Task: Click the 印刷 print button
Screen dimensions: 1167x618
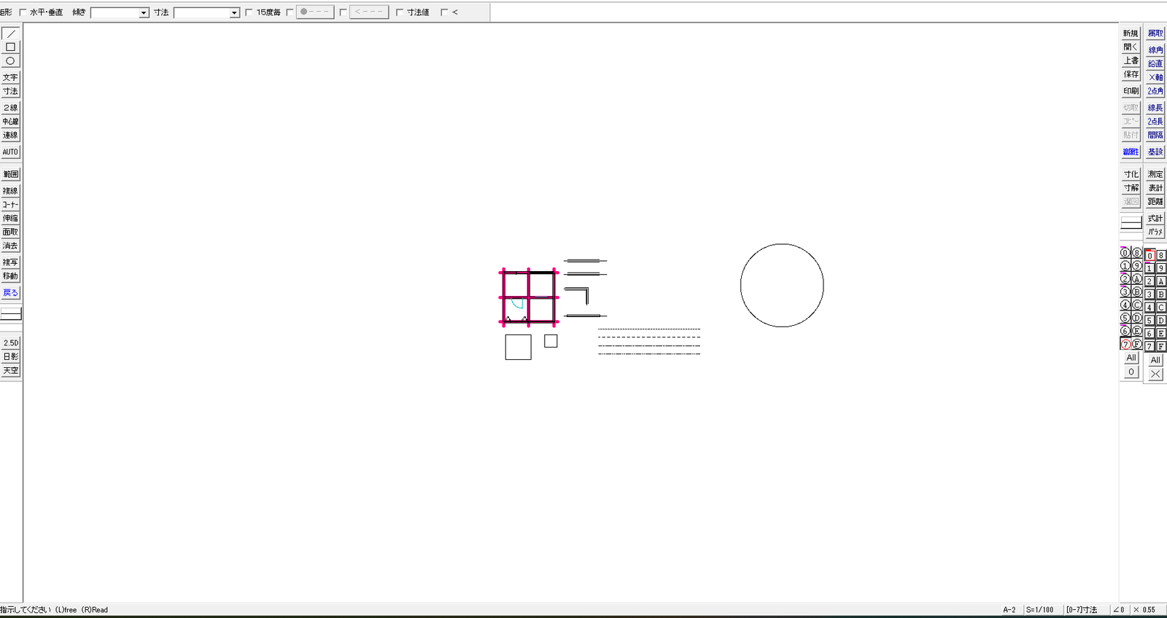Action: [1131, 91]
